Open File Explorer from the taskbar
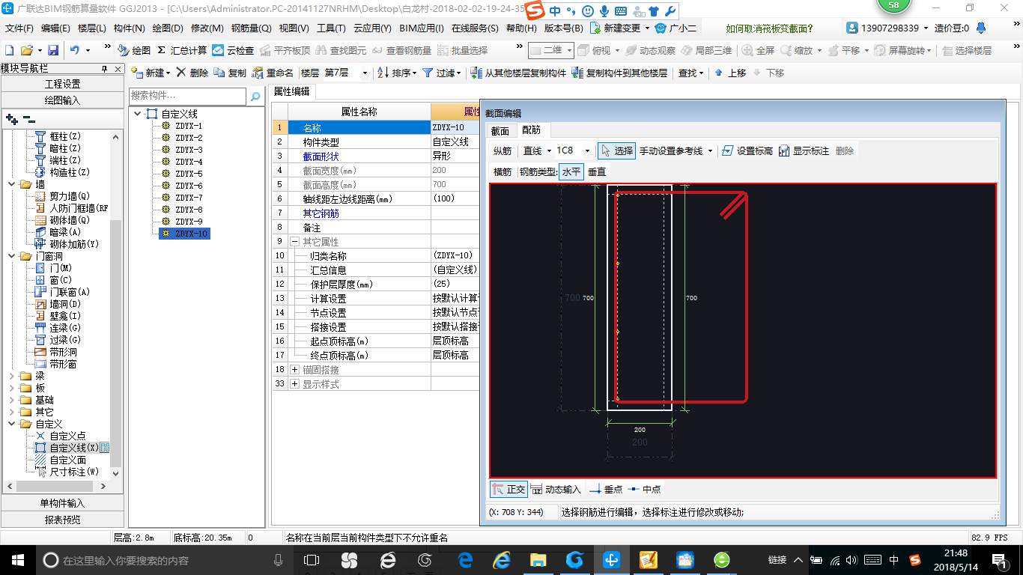This screenshot has height=575, width=1023. coord(538,560)
